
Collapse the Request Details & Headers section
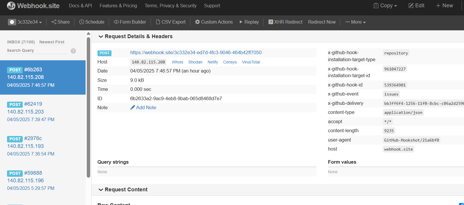pos(136,36)
